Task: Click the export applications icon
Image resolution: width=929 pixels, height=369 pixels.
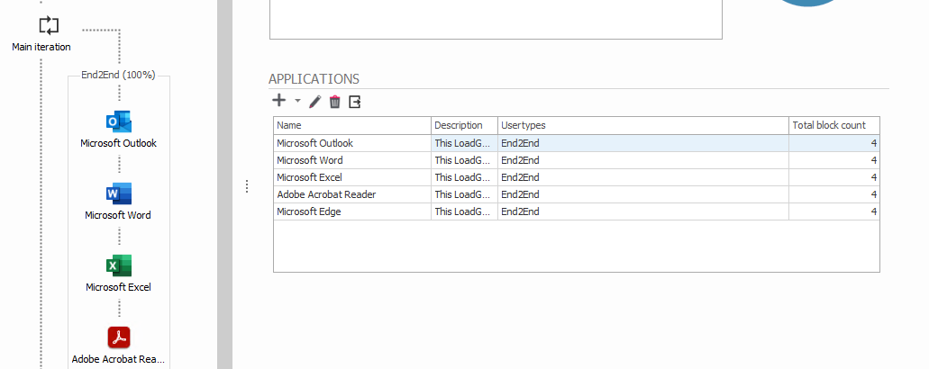Action: click(x=355, y=103)
